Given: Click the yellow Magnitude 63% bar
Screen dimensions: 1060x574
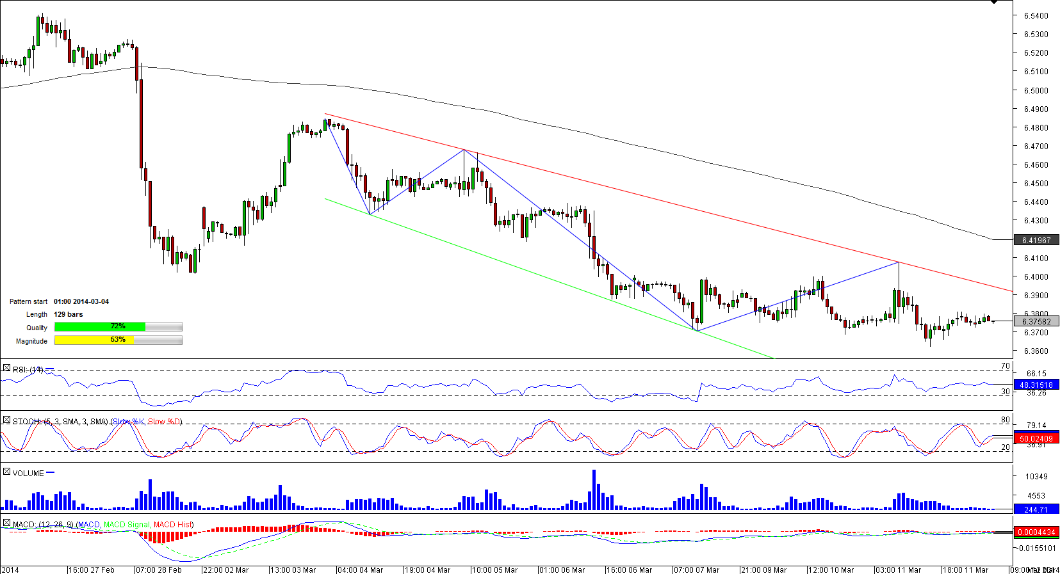Looking at the screenshot, I should click(x=94, y=340).
